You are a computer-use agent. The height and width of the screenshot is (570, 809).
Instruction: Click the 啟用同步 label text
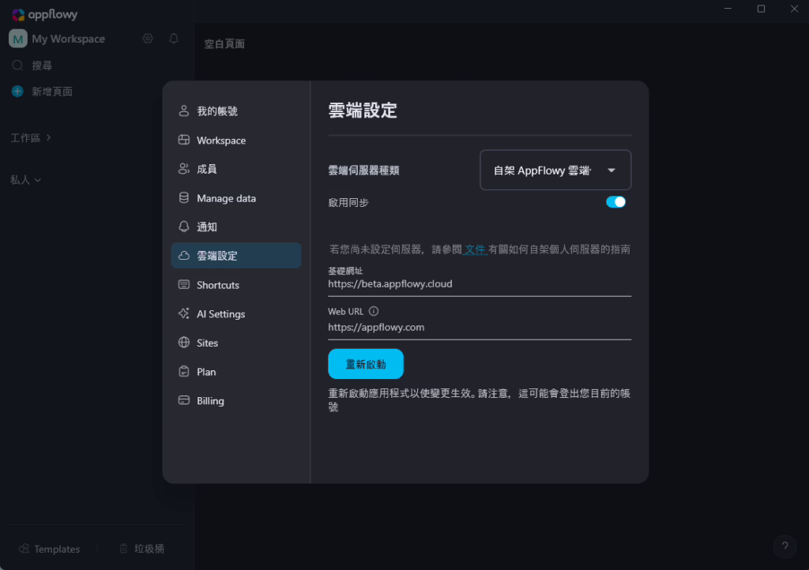(x=348, y=203)
